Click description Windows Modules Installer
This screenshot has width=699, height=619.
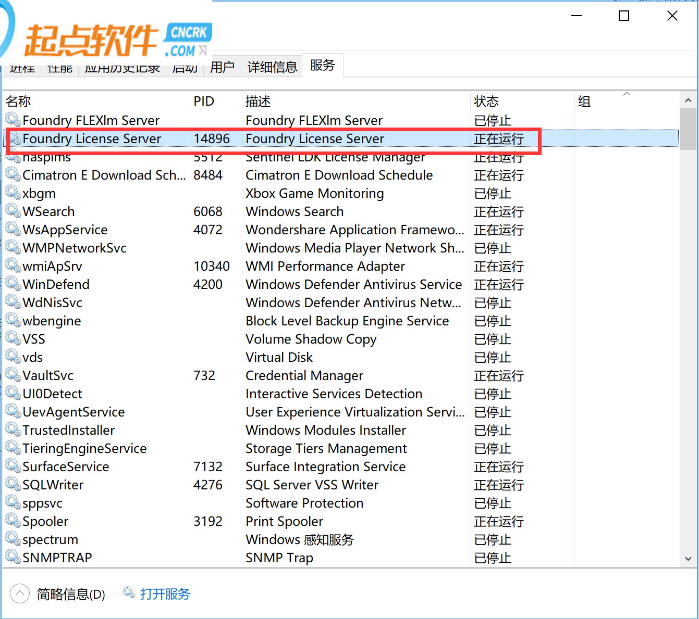coord(326,430)
